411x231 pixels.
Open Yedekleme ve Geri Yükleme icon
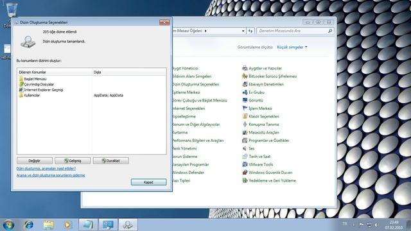tap(245, 180)
